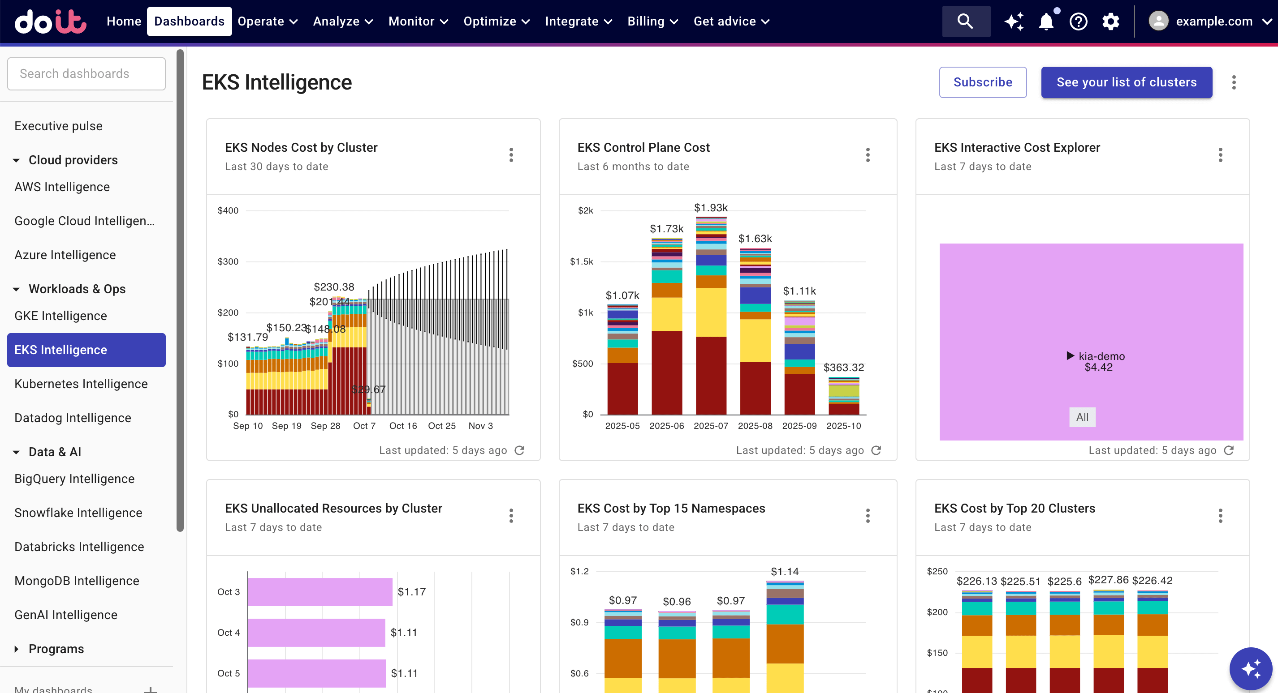
Task: Open the global search icon
Action: (965, 21)
